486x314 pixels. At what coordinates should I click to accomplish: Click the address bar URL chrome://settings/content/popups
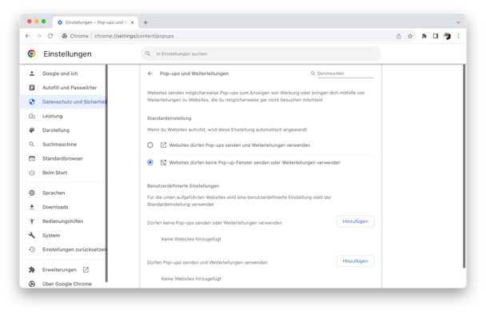pyautogui.click(x=134, y=36)
